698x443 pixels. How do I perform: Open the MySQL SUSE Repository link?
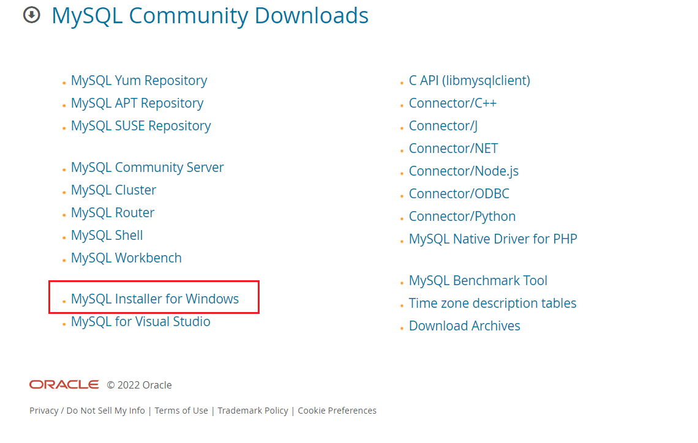pos(141,126)
